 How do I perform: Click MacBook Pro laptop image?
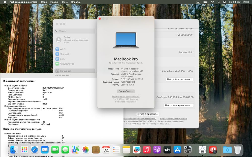[x=126, y=40]
